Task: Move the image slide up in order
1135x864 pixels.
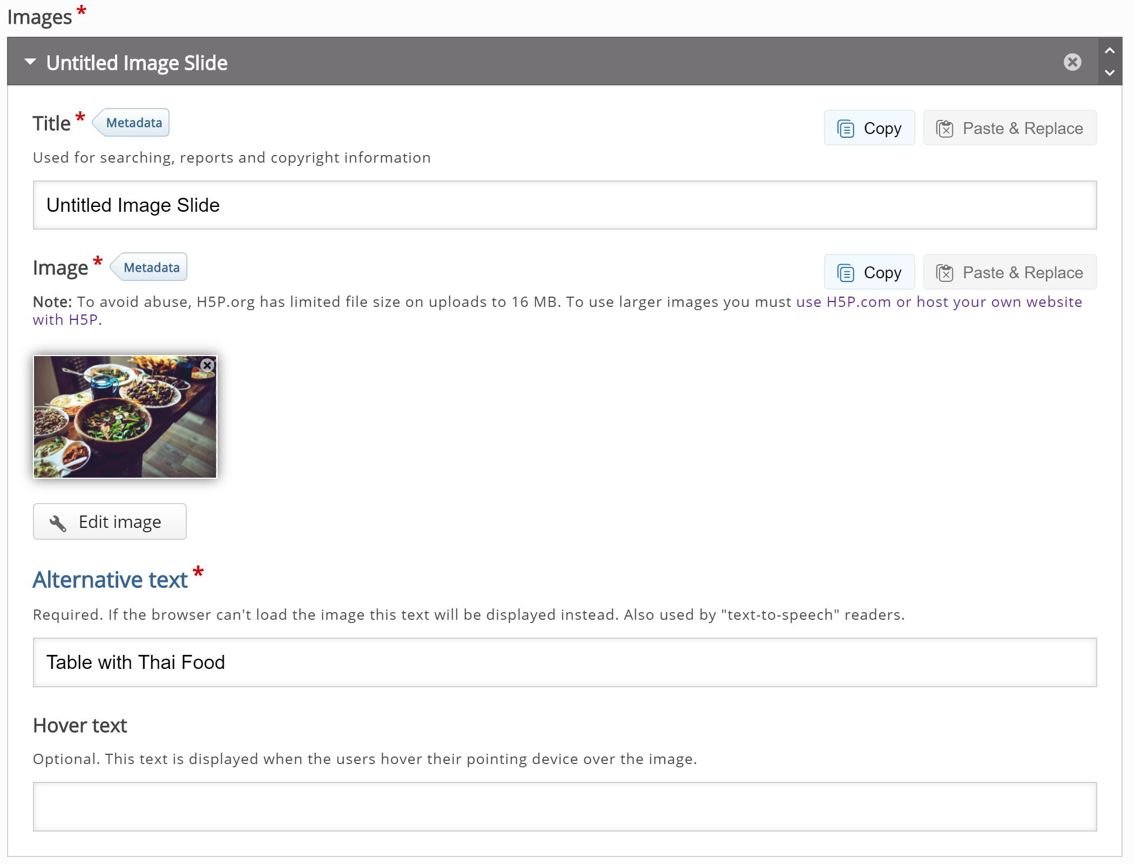Action: coord(1110,50)
